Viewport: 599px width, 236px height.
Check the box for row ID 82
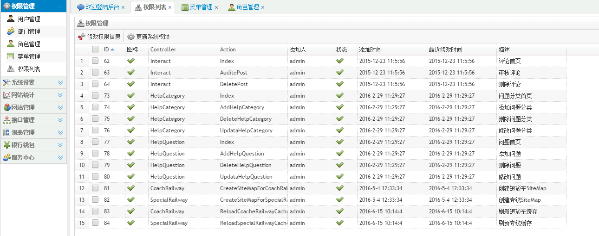click(x=95, y=199)
